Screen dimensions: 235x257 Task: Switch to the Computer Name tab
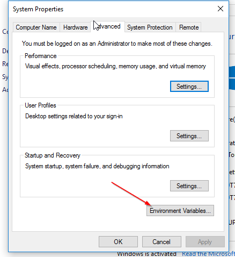(x=36, y=27)
